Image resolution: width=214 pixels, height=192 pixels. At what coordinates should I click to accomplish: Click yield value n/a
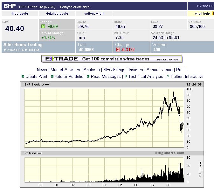[x=82, y=38]
